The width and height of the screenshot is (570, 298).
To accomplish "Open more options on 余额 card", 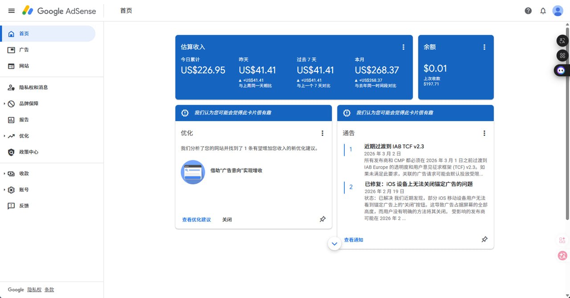I will pyautogui.click(x=484, y=47).
